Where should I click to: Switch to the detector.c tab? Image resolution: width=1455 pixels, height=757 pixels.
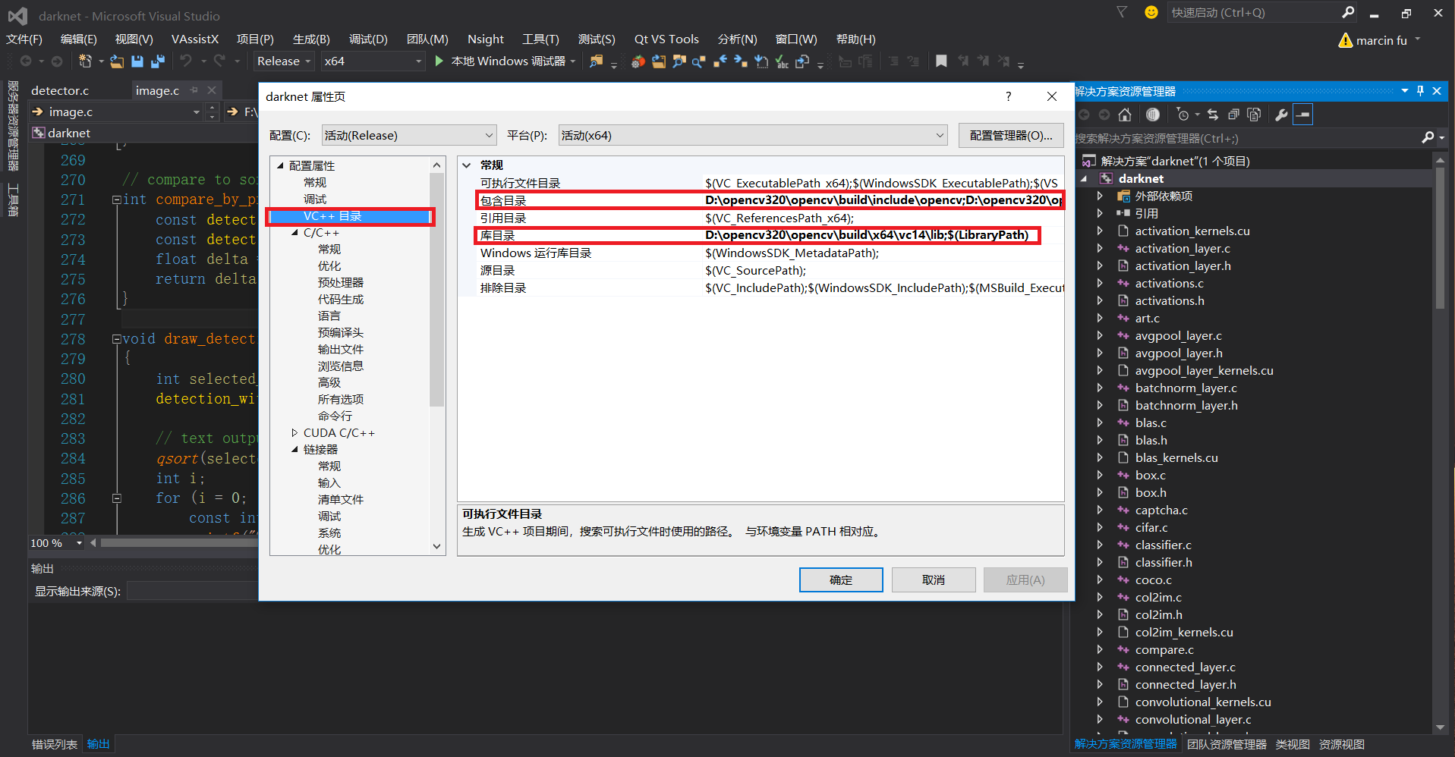click(x=61, y=90)
